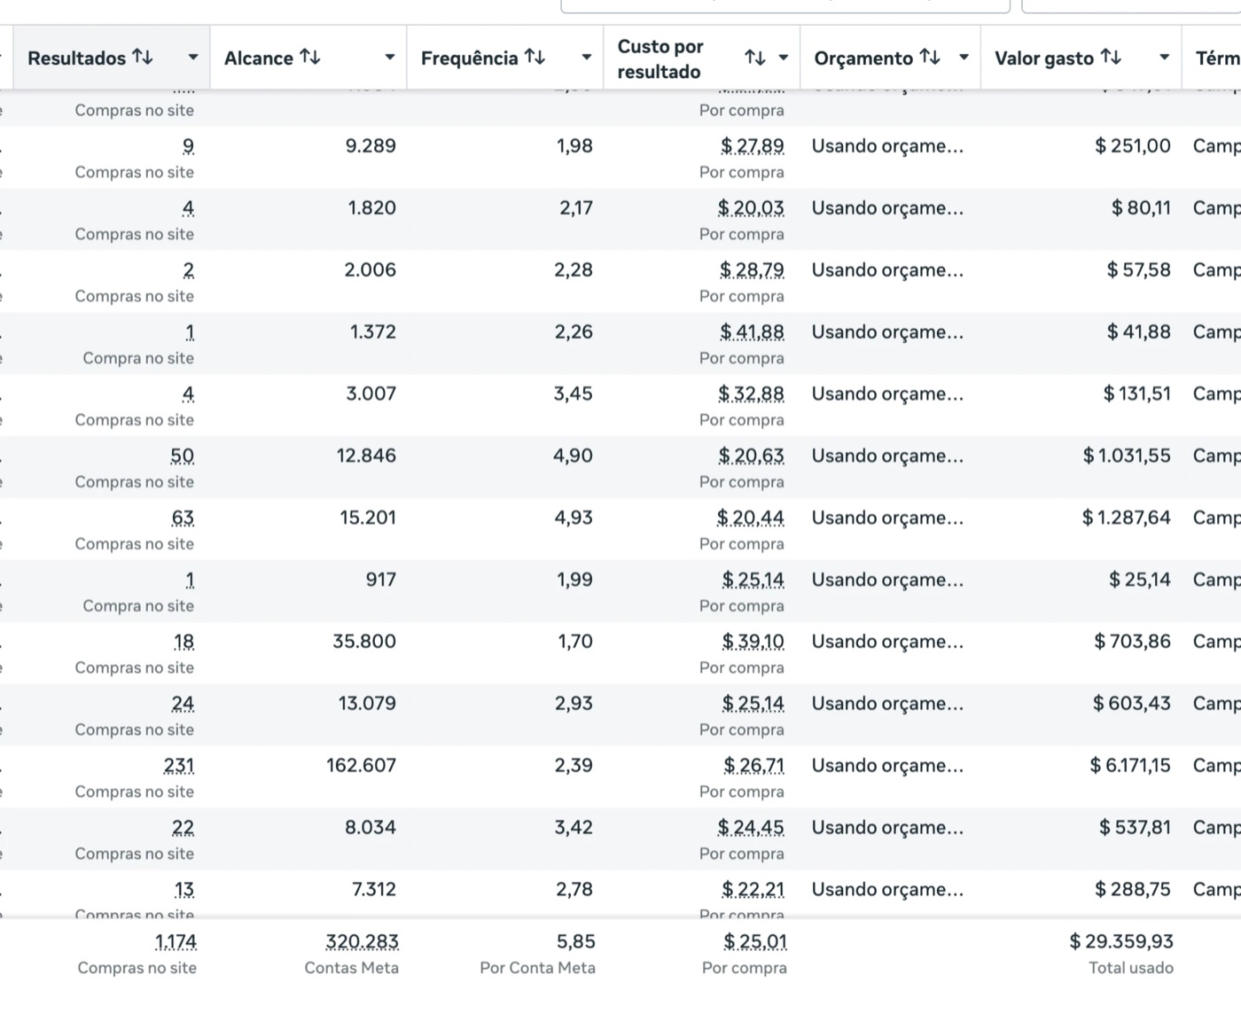
Task: Select the 12.846 reach value
Action: pyautogui.click(x=366, y=456)
